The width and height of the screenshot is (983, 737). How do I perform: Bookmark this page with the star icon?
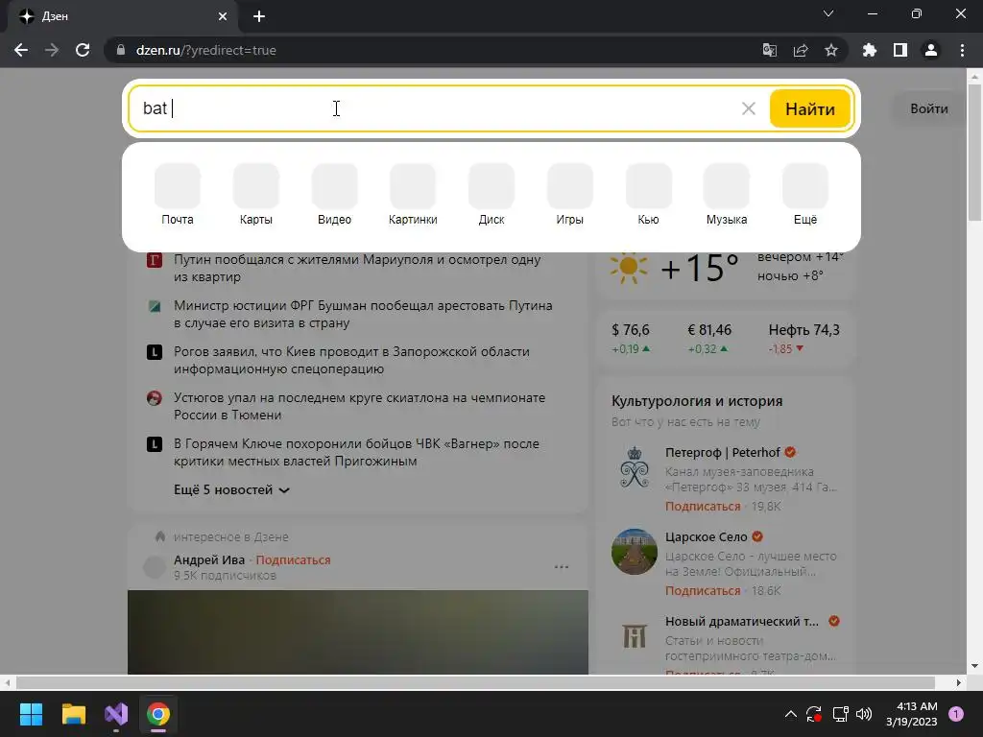831,50
